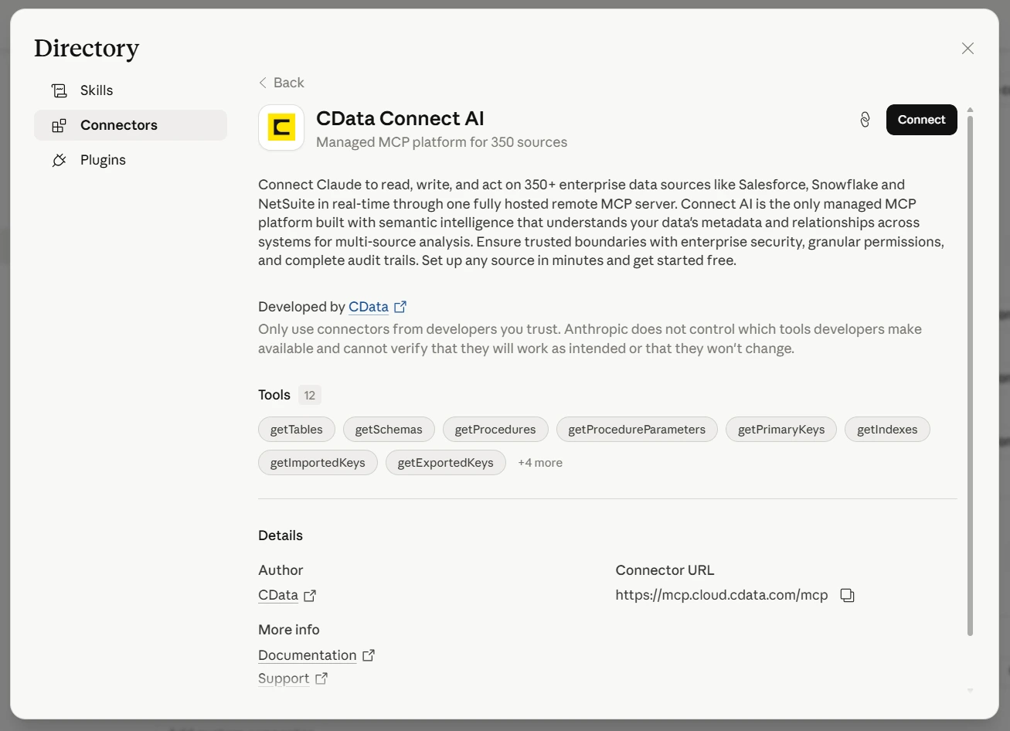Select Connectors in the sidebar
The image size is (1010, 731).
pos(131,125)
